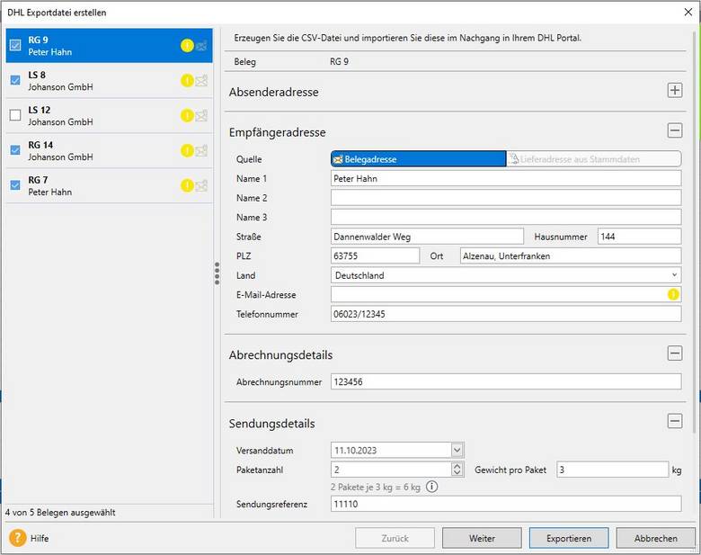Collapse the Empfängeradresse section

pos(675,130)
